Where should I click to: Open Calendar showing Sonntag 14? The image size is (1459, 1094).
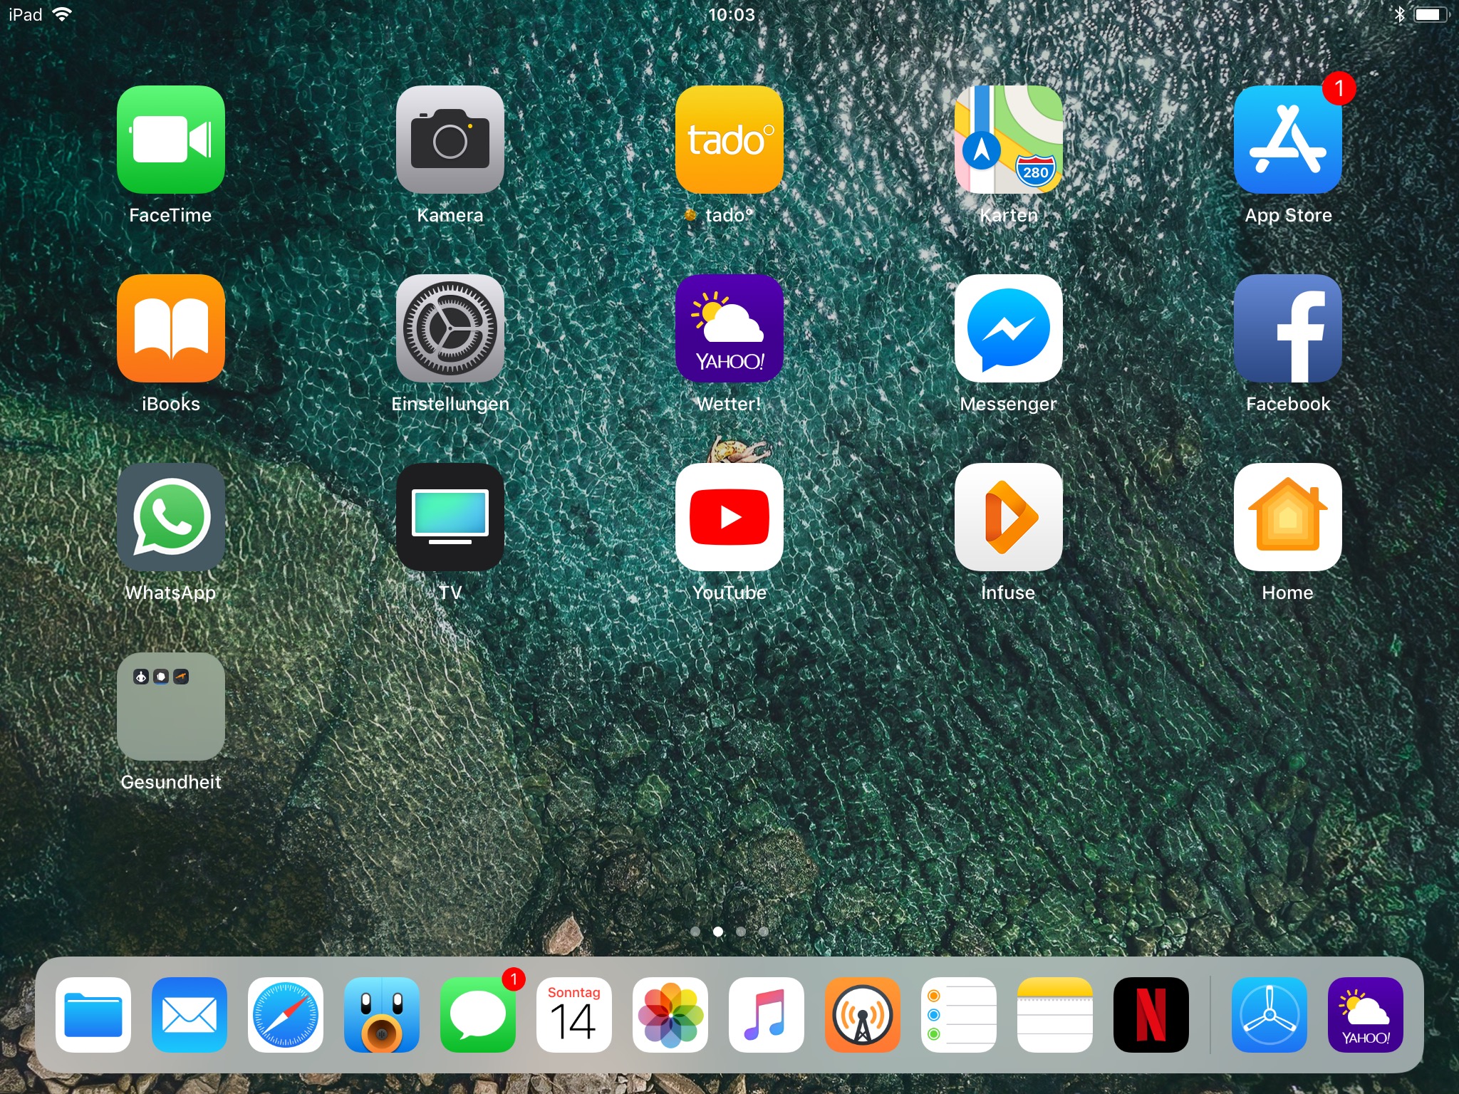574,1015
